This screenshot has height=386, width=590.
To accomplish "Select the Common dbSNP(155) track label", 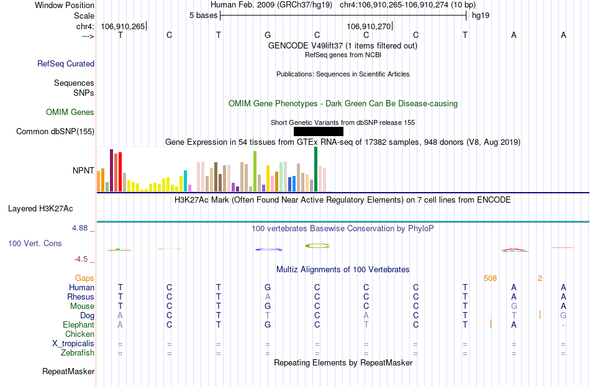I will 55,131.
